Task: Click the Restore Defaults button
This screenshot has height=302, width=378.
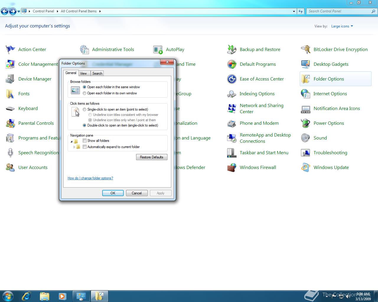Action: coord(152,157)
